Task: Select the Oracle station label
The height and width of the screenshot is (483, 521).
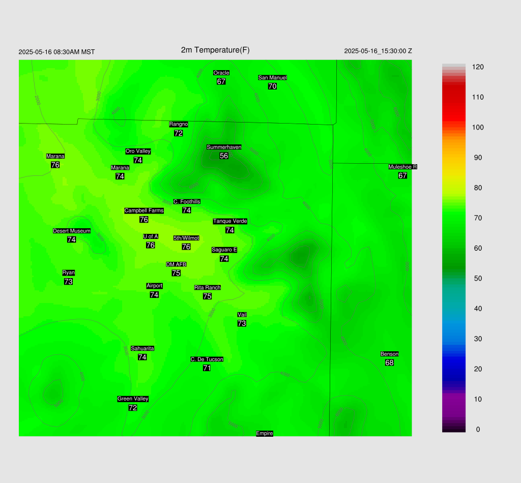Action: pyautogui.click(x=221, y=73)
